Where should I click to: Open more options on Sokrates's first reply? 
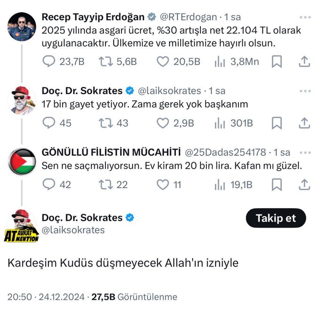click(x=305, y=90)
